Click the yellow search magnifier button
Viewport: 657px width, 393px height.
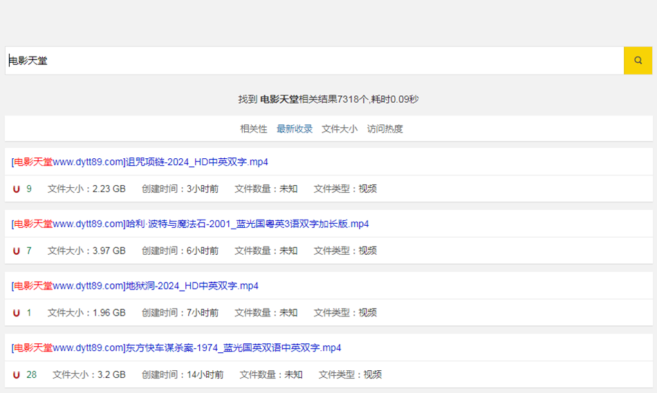(638, 61)
